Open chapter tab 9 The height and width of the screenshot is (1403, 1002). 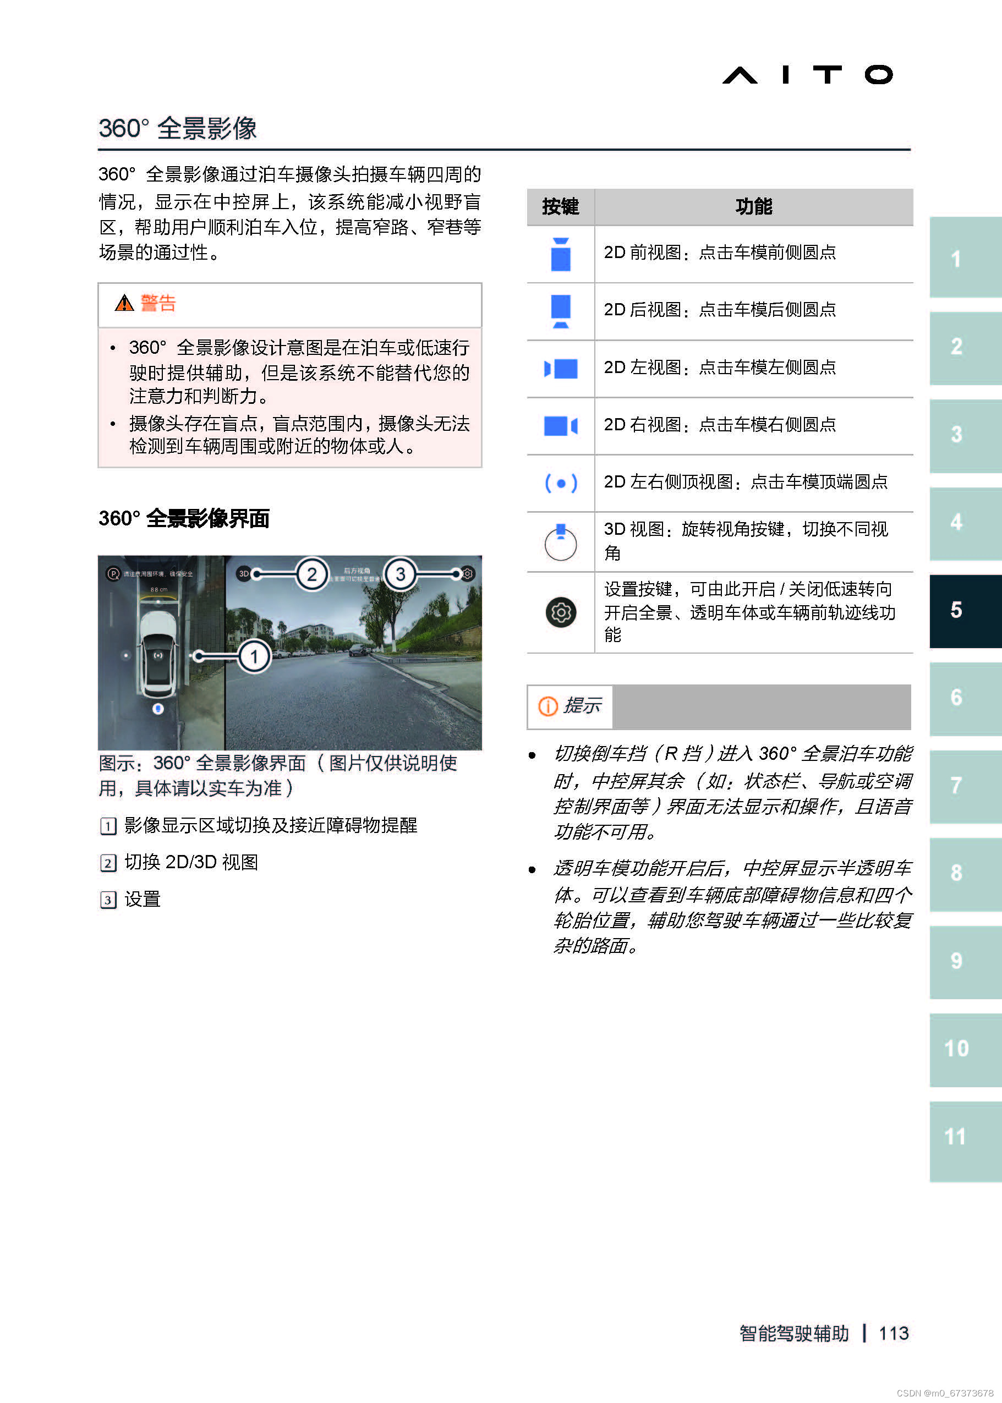tap(965, 962)
